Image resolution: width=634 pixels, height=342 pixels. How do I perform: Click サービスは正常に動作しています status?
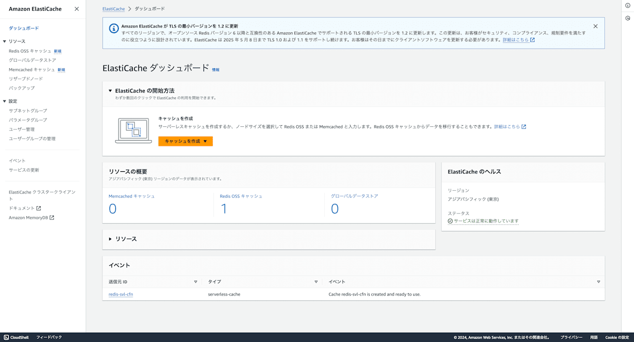(486, 221)
